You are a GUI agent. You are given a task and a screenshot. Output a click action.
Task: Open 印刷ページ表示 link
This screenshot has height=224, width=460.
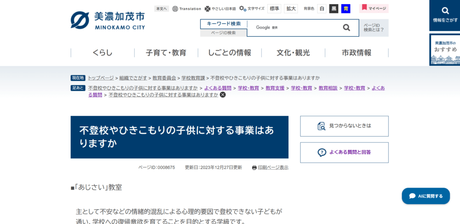pyautogui.click(x=273, y=168)
